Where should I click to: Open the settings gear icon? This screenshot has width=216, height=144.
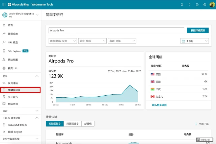205,5
